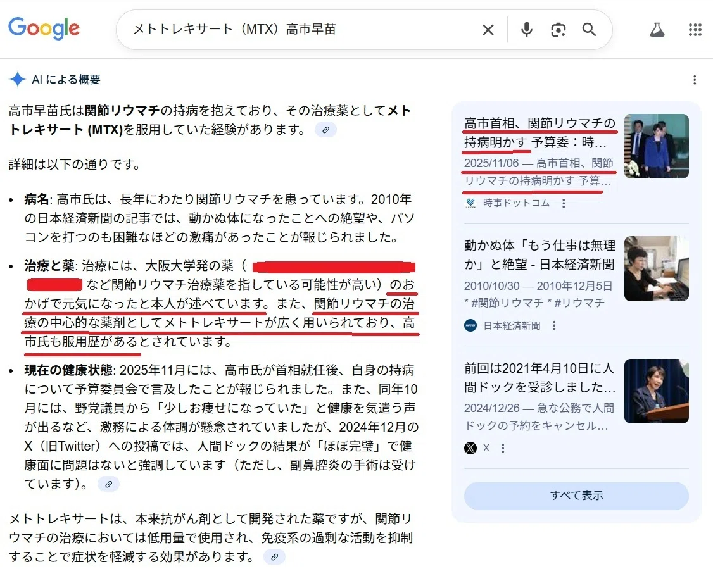Open 時事ドットコム source three-dot menu
Viewport: 713px width, 569px height.
point(564,203)
